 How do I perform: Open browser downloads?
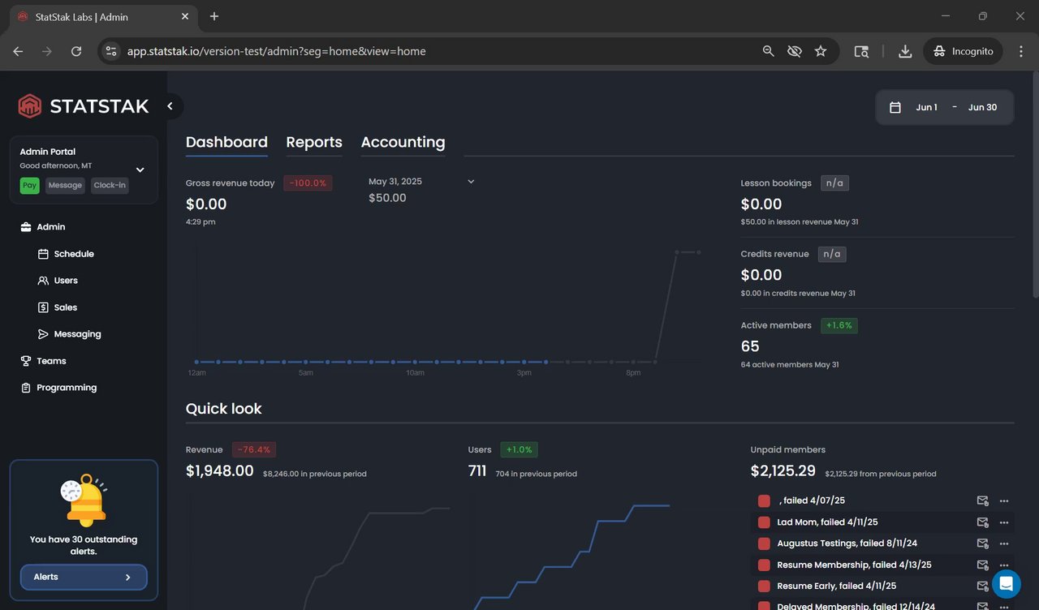[905, 51]
